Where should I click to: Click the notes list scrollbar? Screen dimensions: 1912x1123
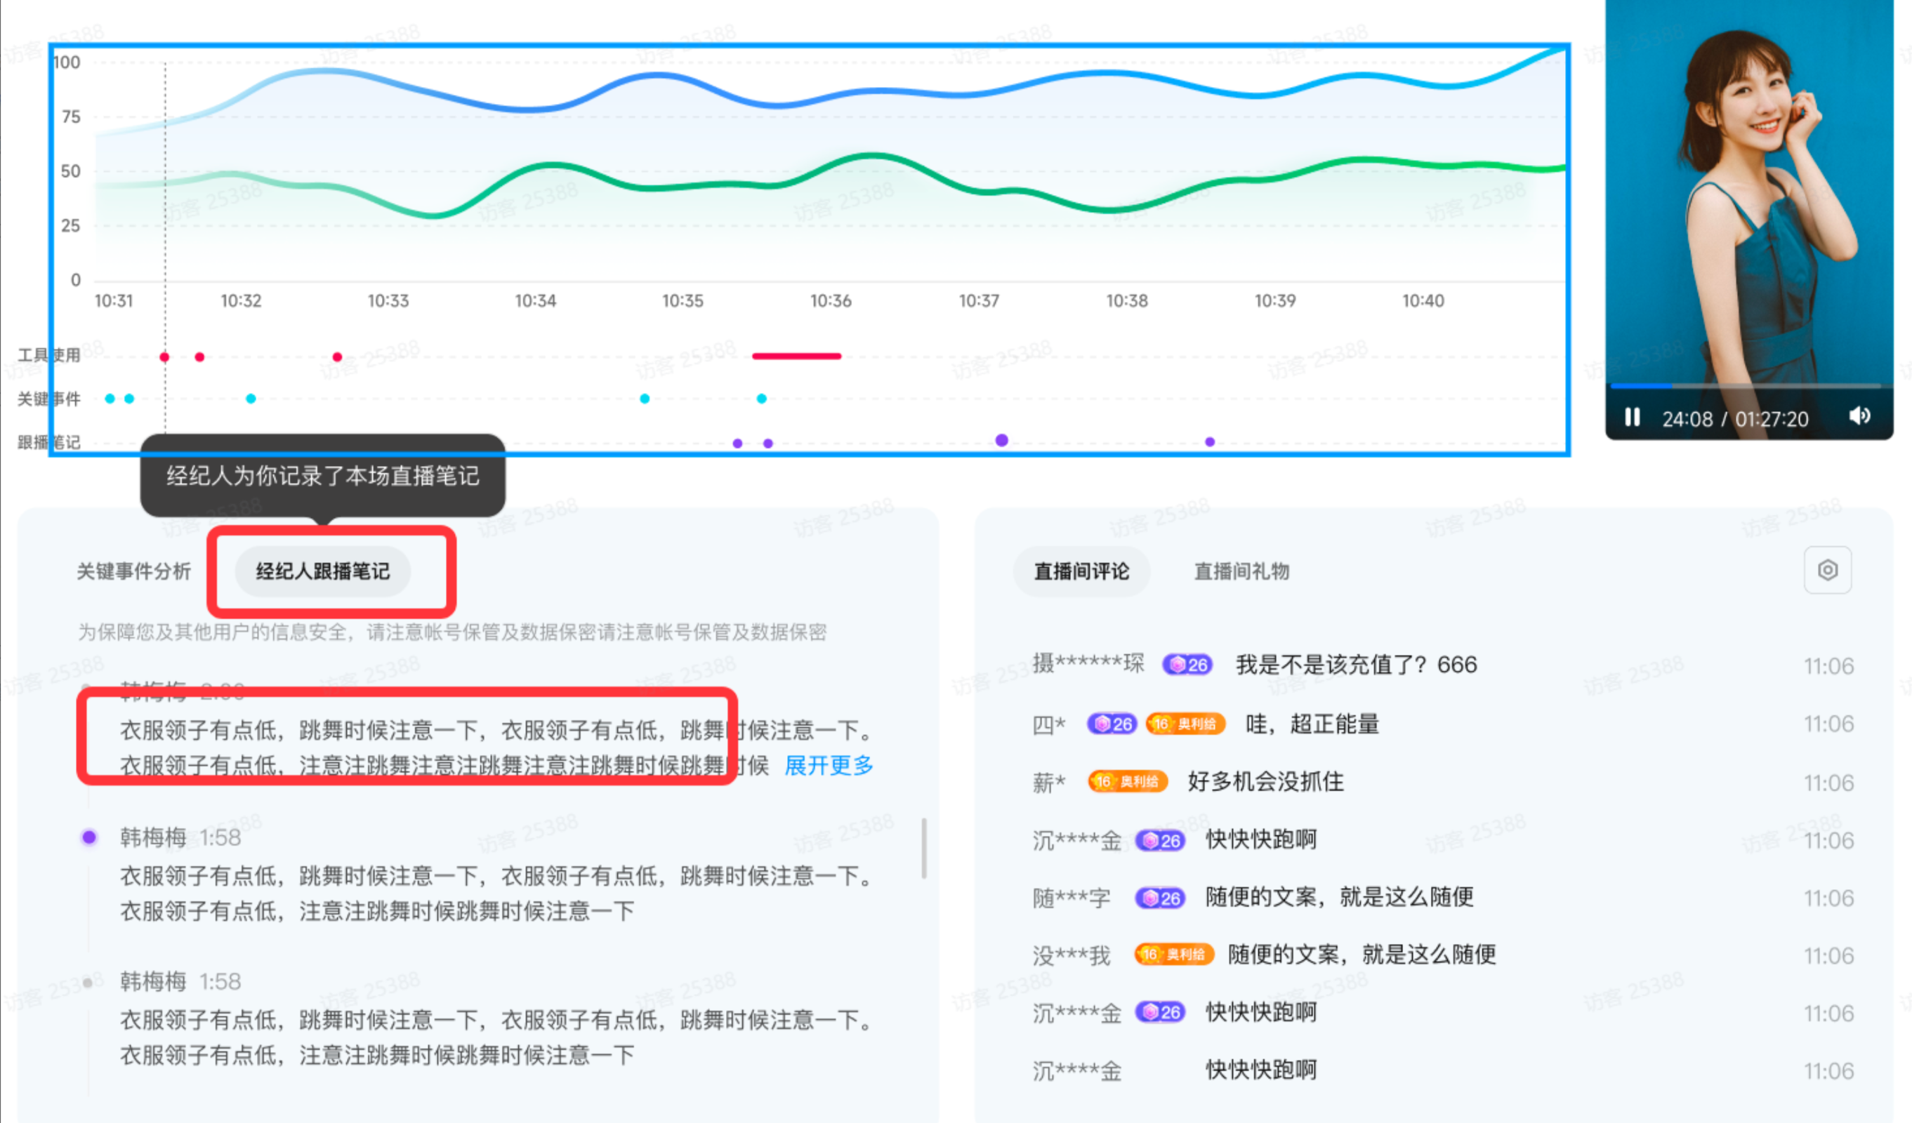coord(923,848)
